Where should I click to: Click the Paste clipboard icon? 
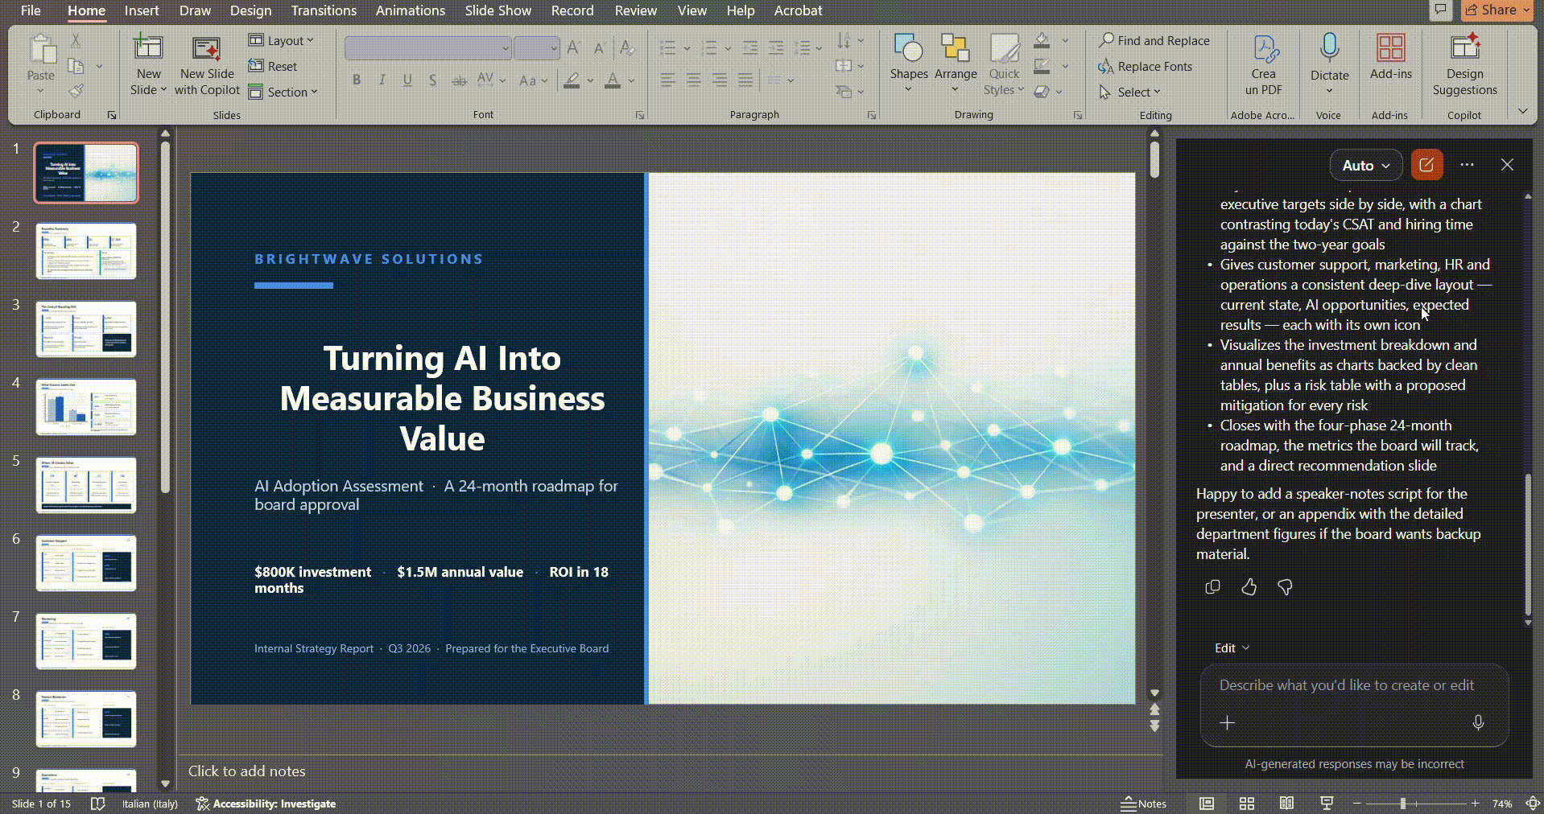[41, 50]
